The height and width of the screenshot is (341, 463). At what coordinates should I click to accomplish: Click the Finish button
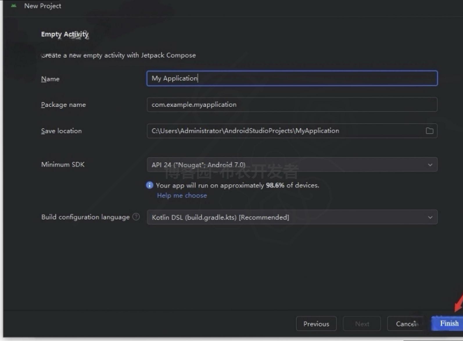pyautogui.click(x=448, y=323)
